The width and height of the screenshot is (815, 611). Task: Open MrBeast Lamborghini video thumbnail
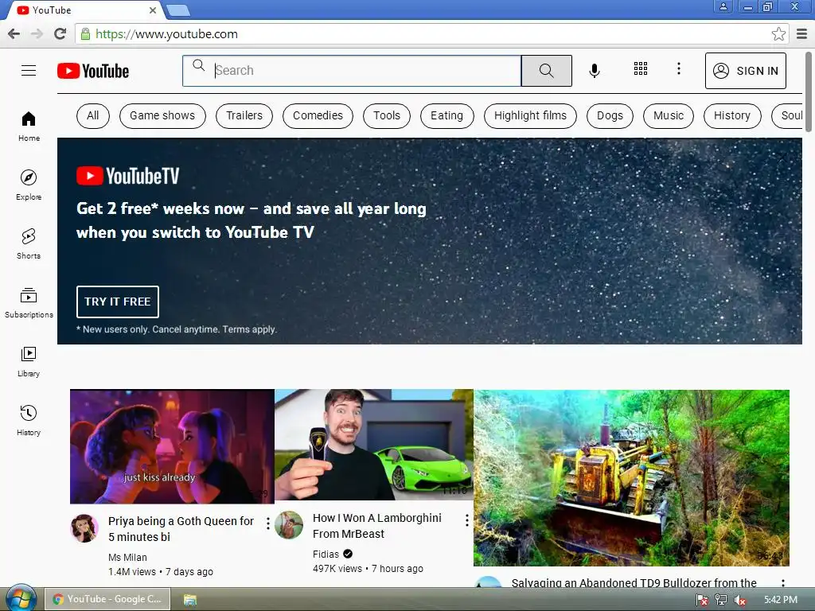click(x=374, y=445)
